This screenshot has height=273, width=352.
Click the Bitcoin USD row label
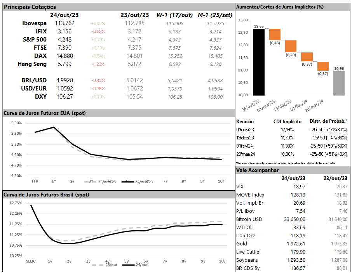(249, 219)
